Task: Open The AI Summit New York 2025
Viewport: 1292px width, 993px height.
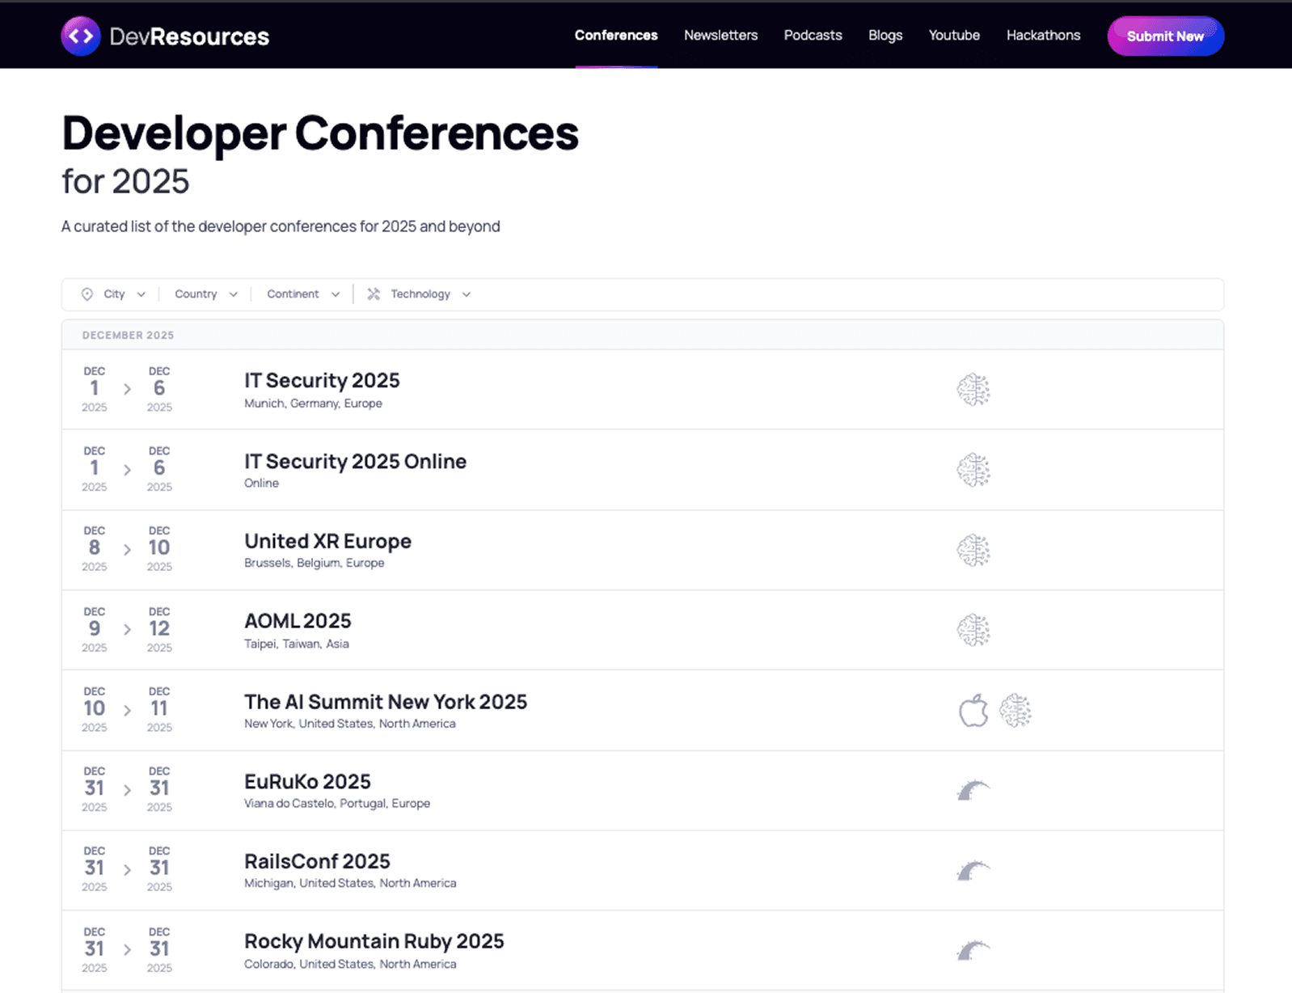Action: (386, 702)
